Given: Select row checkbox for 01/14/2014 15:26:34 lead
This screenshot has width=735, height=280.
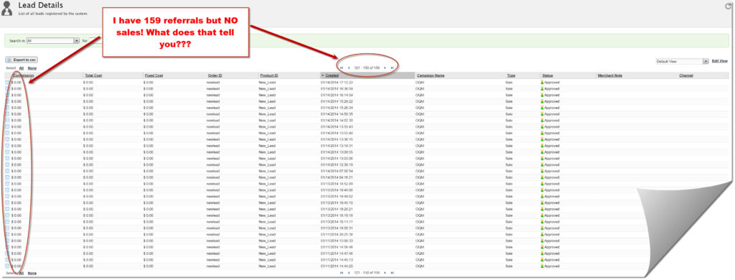Looking at the screenshot, I should click(x=7, y=108).
